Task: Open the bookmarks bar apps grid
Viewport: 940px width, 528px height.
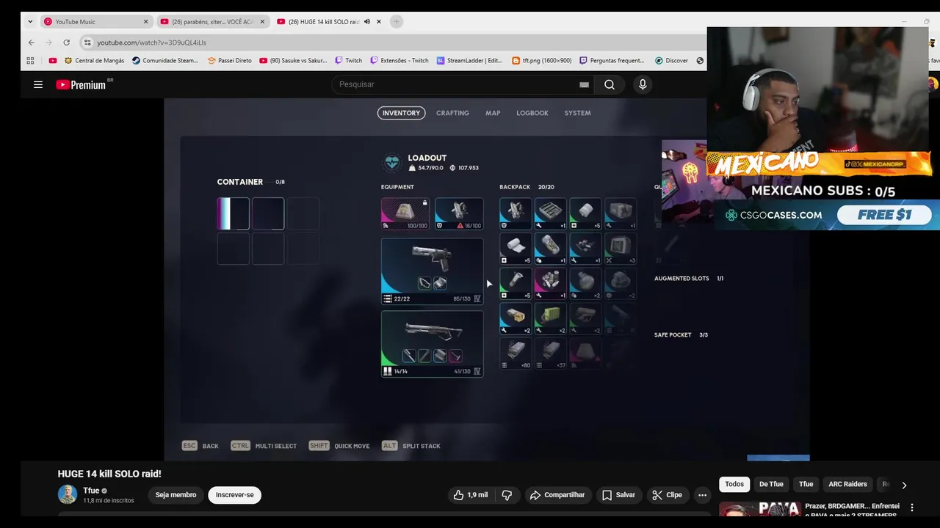Action: tap(30, 61)
